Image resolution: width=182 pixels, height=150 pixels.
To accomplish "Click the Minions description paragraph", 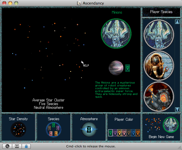I will click(116, 89).
